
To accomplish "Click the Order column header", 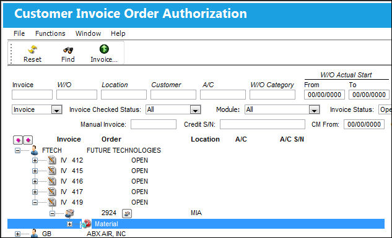I will [x=111, y=139].
